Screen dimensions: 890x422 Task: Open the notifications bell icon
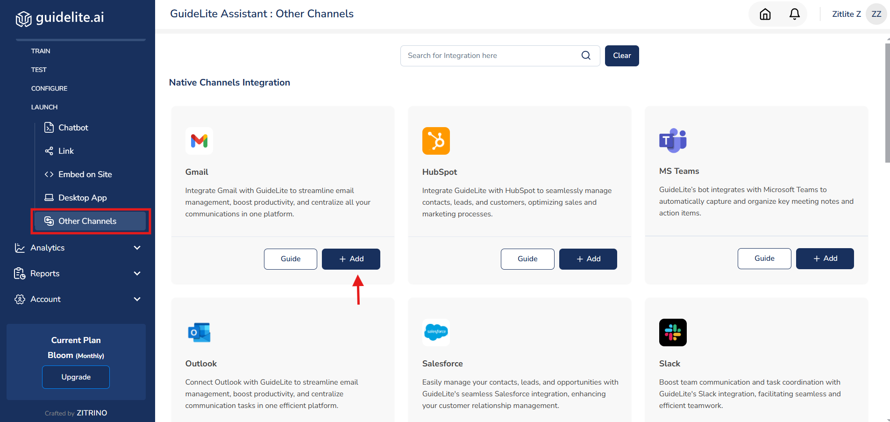[x=795, y=14]
